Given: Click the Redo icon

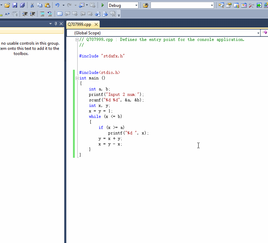Looking at the screenshot, I should (x=69, y=5).
